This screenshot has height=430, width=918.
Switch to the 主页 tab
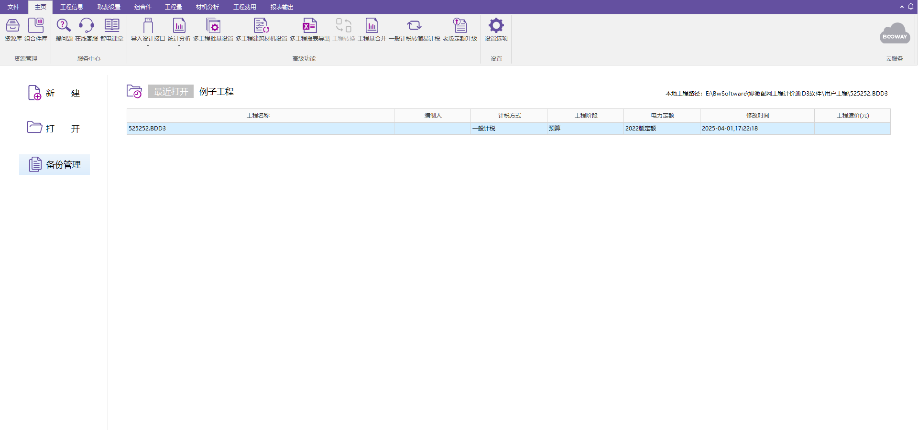(41, 7)
